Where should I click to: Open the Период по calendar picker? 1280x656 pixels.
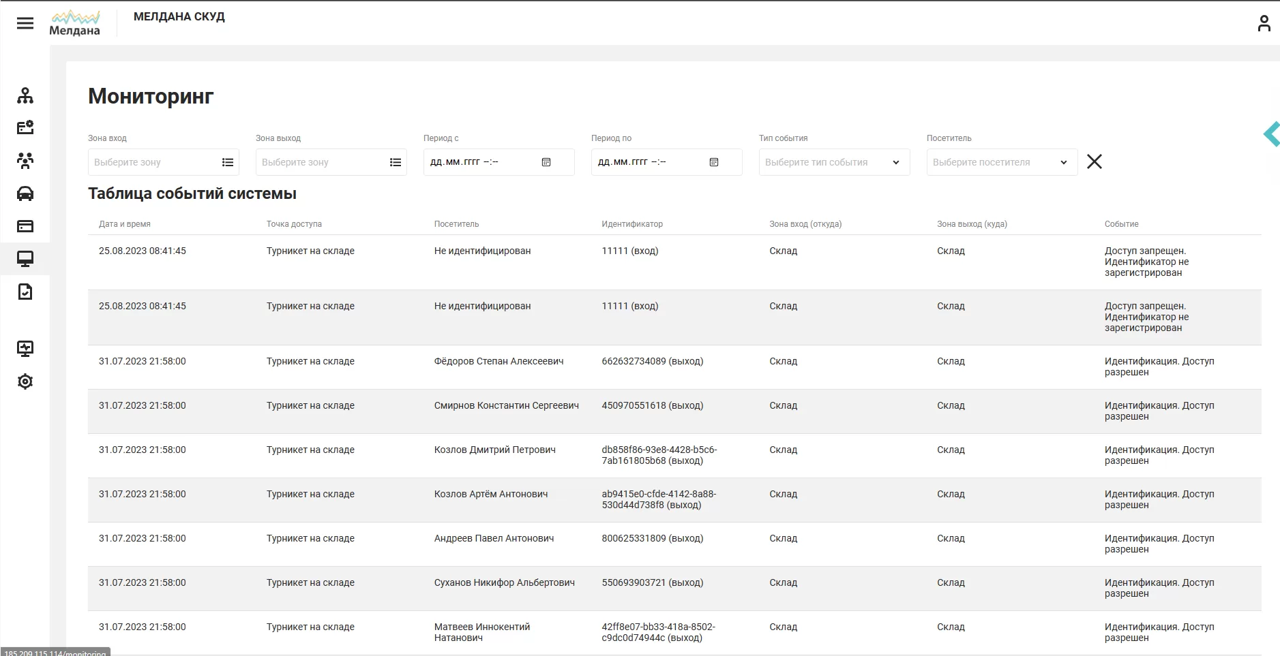714,162
